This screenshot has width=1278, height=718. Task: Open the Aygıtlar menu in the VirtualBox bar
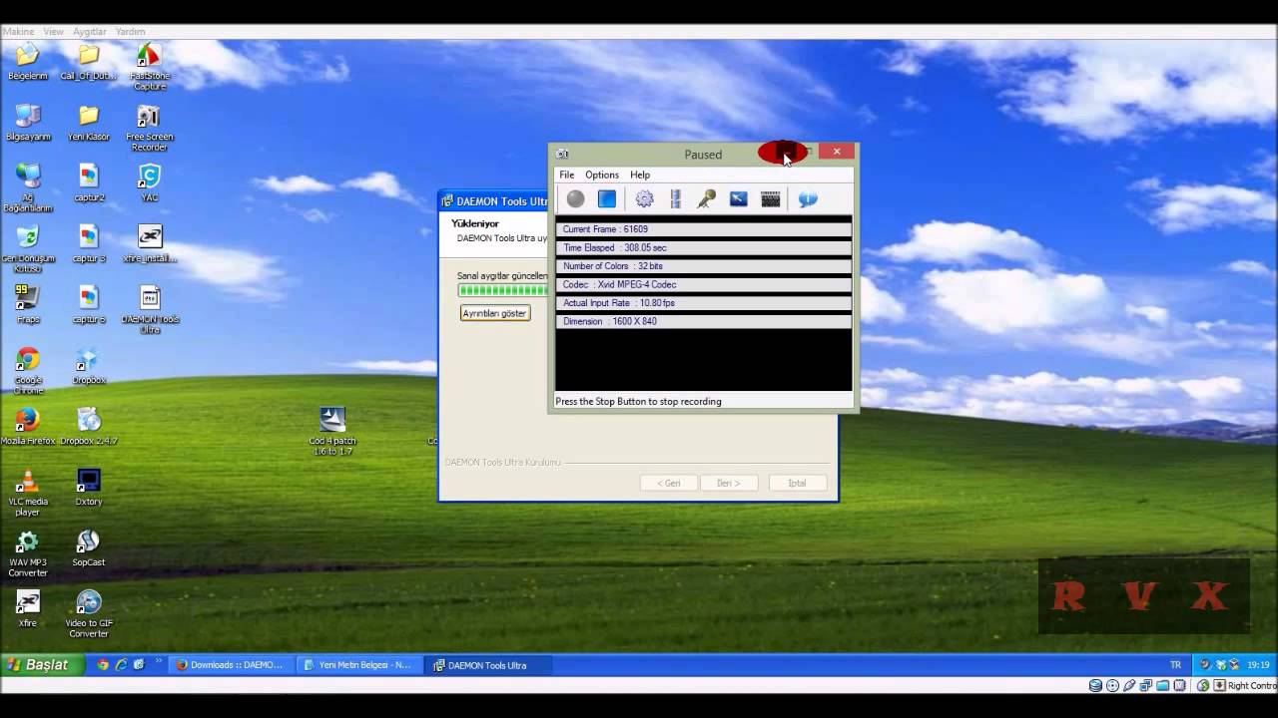point(90,32)
